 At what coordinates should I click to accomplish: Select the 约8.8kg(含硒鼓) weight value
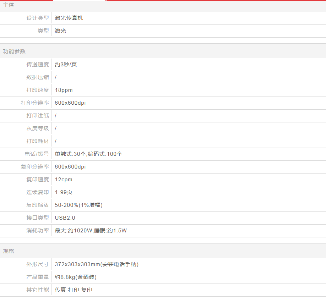[76, 277]
